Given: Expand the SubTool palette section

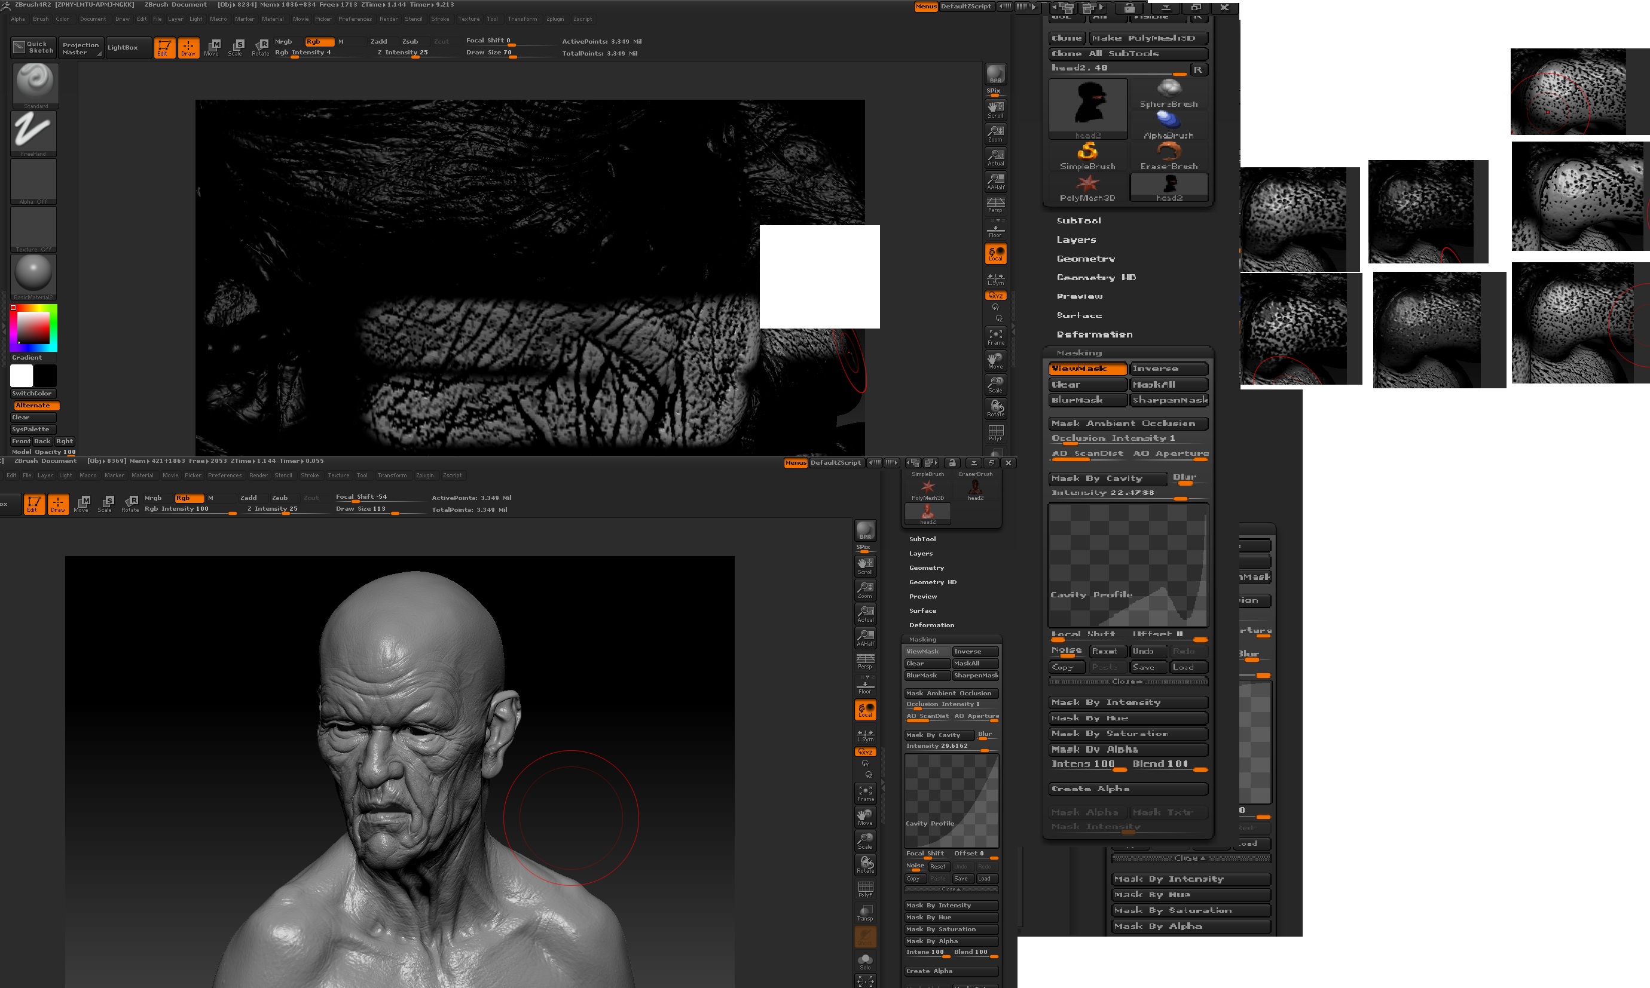Looking at the screenshot, I should [x=1078, y=220].
